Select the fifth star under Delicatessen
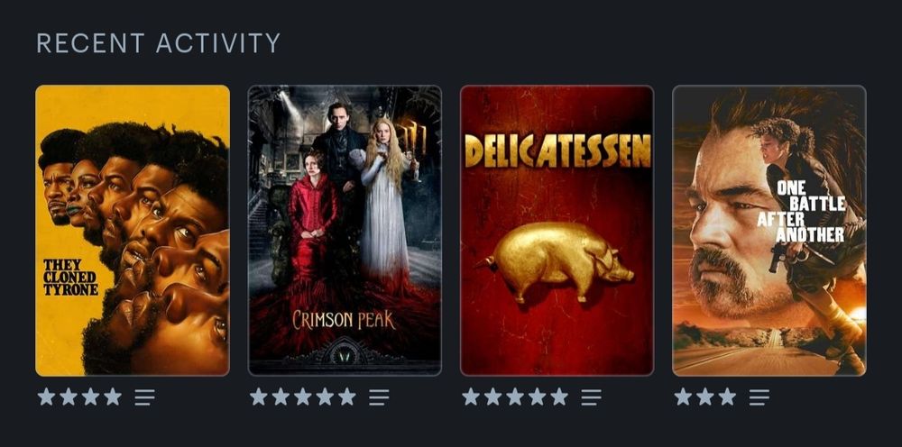 558,397
